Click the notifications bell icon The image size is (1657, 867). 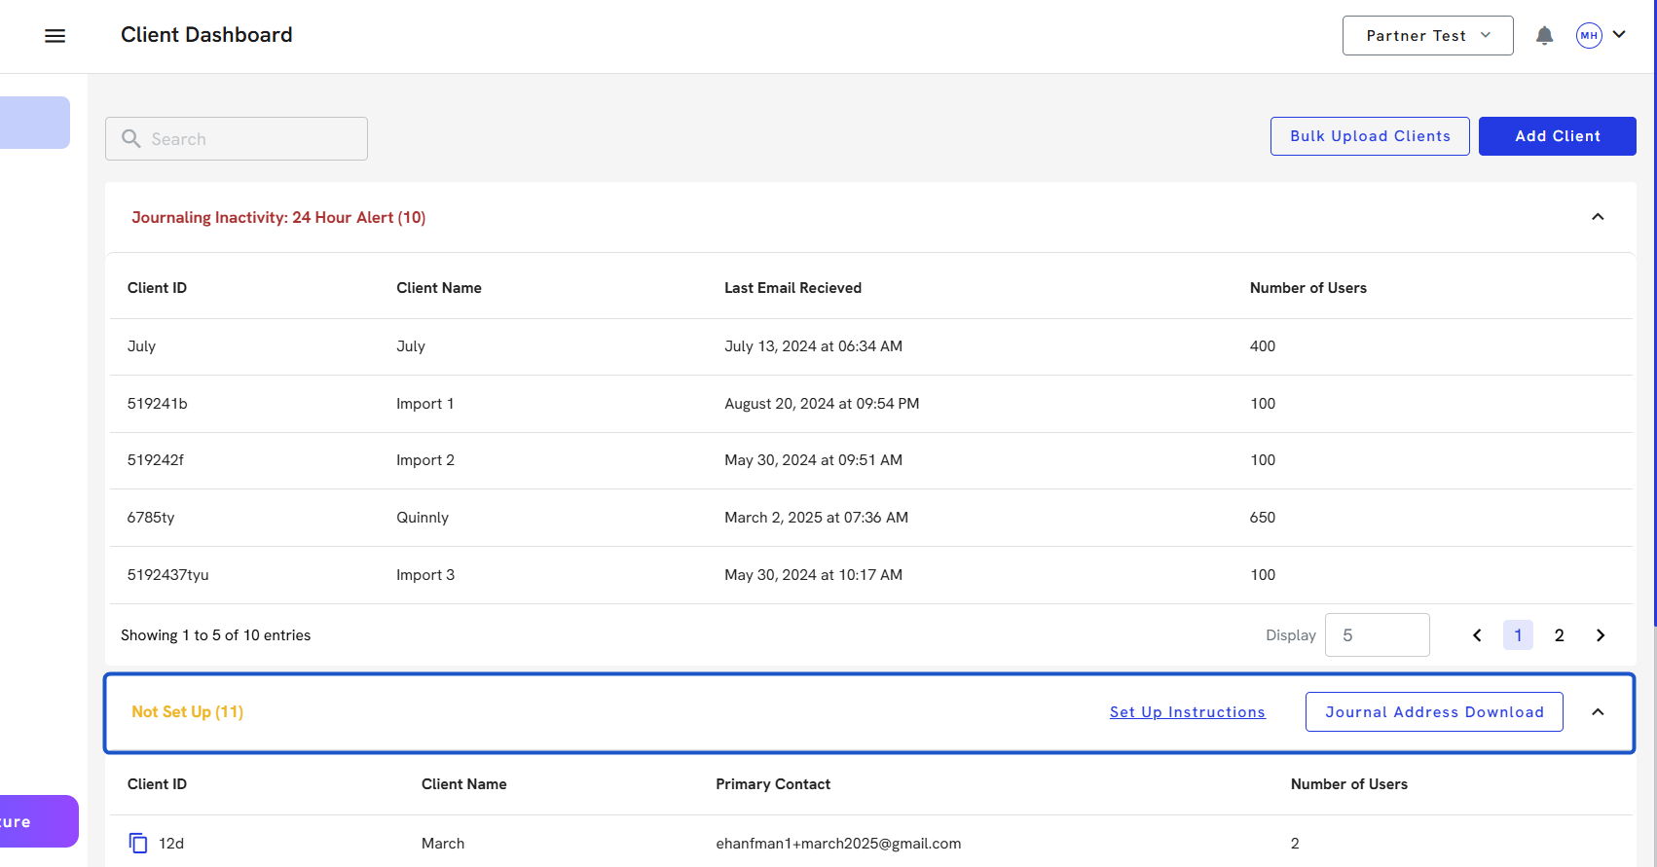tap(1544, 36)
